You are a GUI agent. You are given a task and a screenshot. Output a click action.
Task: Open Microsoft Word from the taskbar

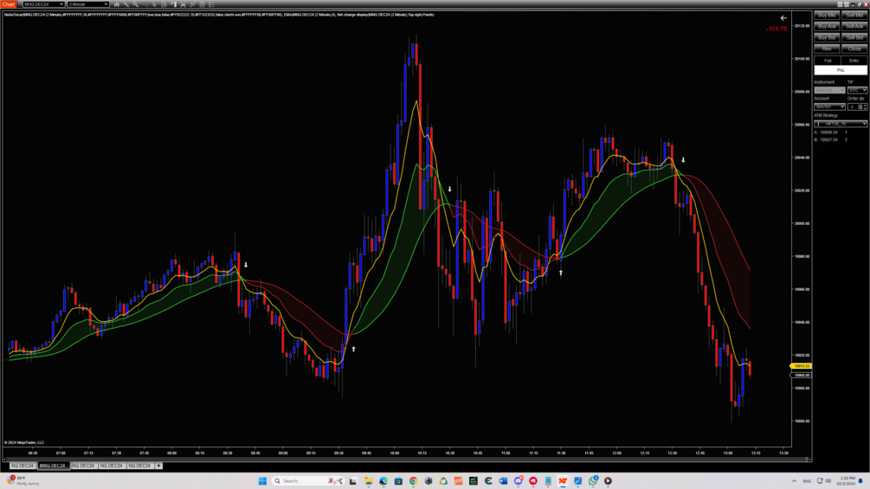tap(503, 480)
